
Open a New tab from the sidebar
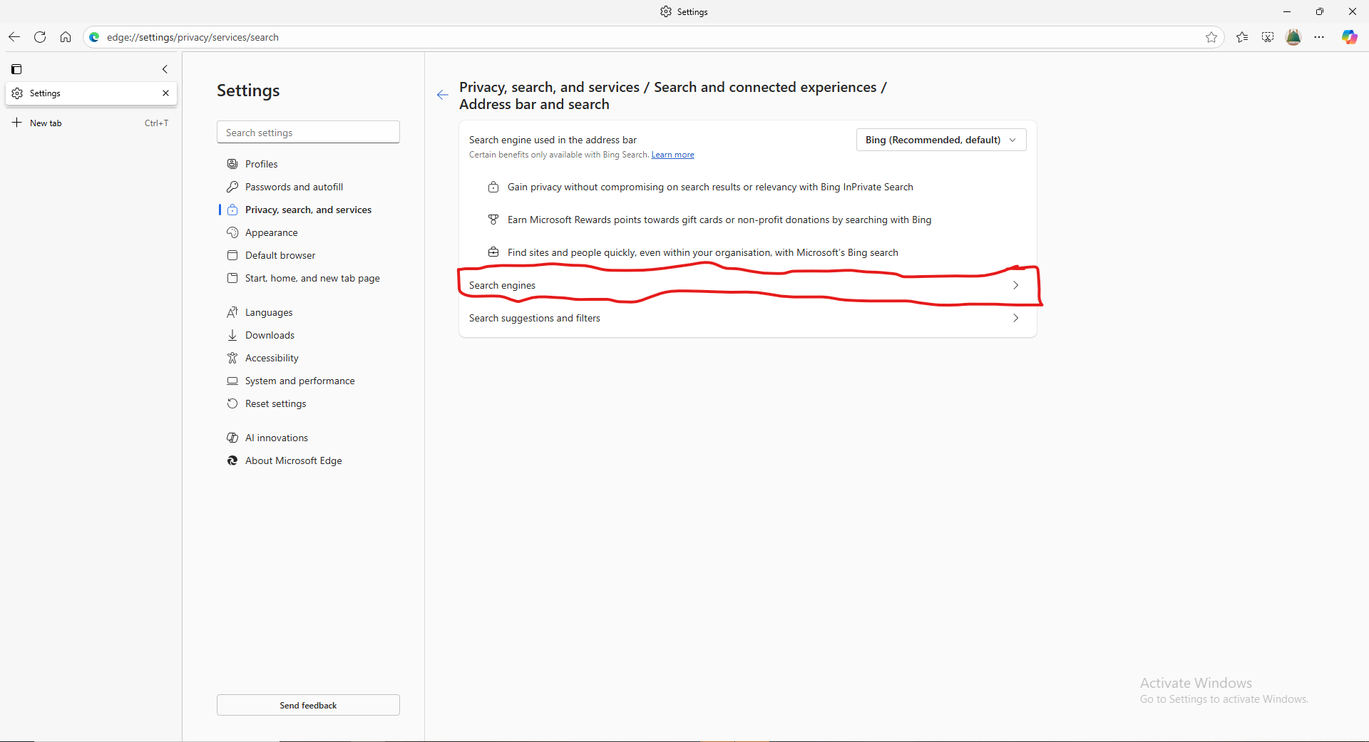click(46, 123)
